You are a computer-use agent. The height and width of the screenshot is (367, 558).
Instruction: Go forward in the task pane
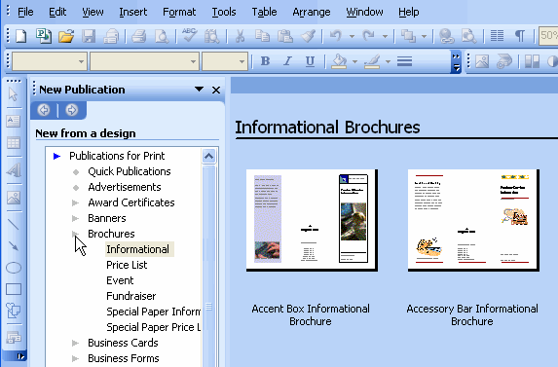click(x=71, y=110)
